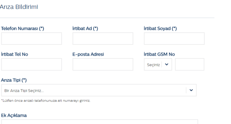Click the GSM number box right of Seçiniz

(190, 64)
